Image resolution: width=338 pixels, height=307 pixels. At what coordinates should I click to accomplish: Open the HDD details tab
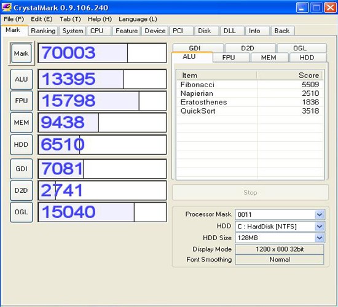click(309, 57)
